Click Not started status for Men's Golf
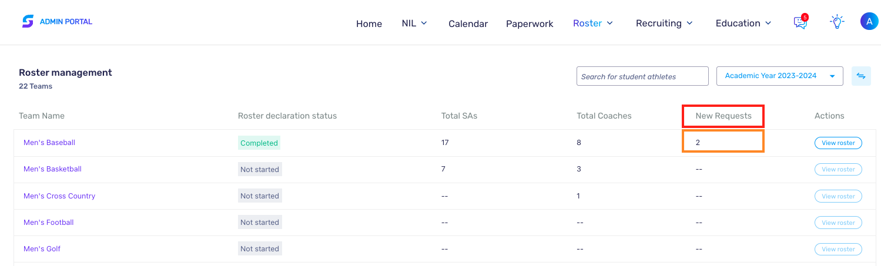This screenshot has width=881, height=266. click(x=260, y=249)
